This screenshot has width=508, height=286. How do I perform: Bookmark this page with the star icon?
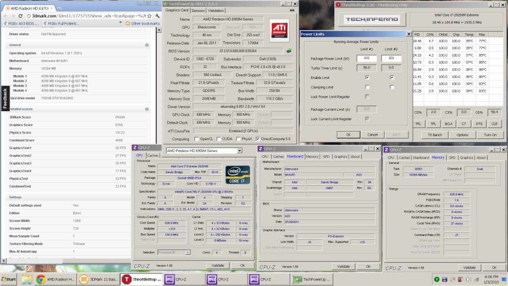[x=149, y=16]
